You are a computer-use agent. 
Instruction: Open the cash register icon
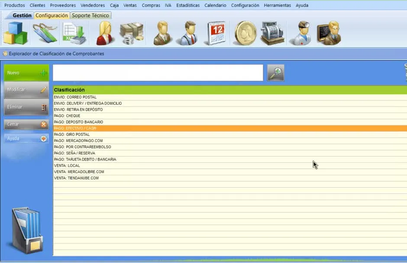coord(272,33)
